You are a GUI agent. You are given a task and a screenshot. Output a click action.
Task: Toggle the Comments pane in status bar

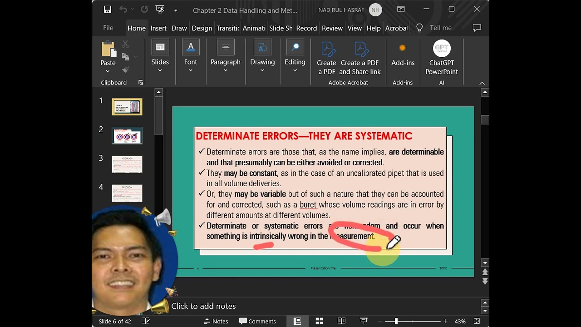tap(257, 321)
